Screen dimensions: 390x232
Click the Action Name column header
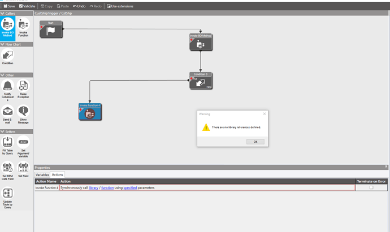coord(46,181)
